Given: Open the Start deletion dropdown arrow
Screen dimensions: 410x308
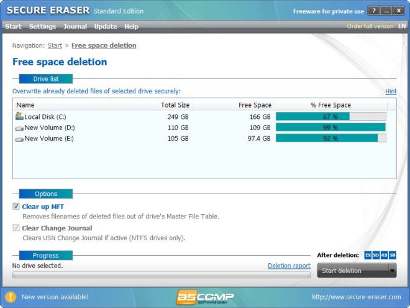Looking at the screenshot, I should click(x=392, y=271).
